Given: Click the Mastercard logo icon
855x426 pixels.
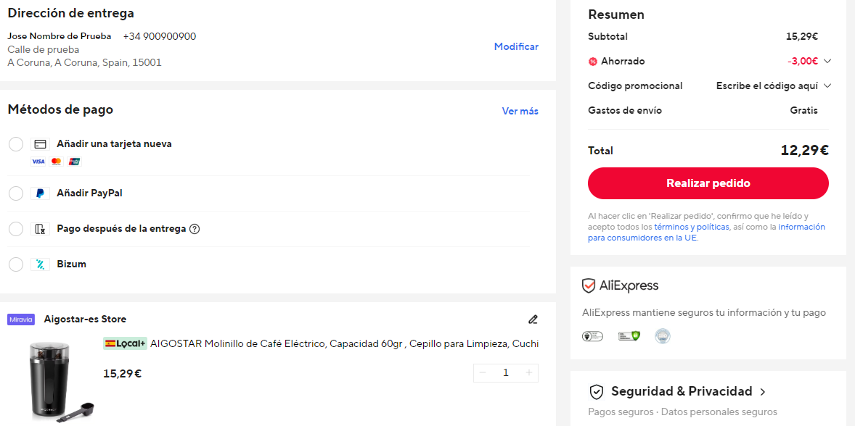Looking at the screenshot, I should (56, 162).
